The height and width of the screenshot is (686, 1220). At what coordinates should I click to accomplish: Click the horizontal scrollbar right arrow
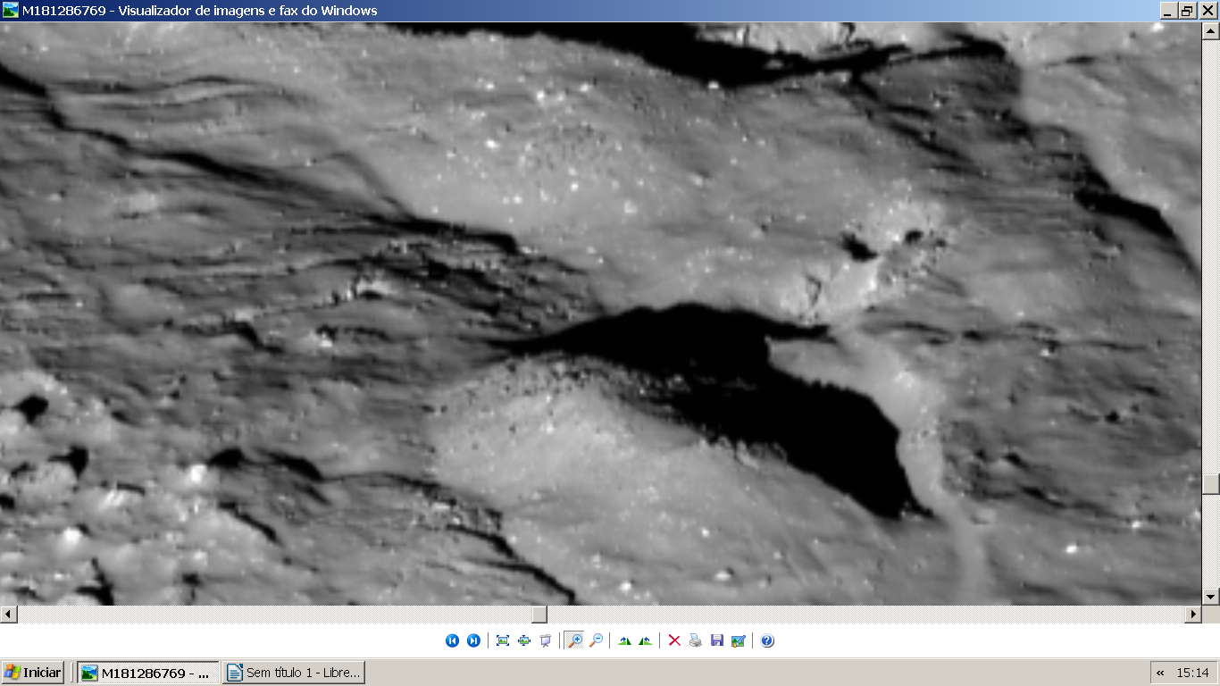[1193, 615]
